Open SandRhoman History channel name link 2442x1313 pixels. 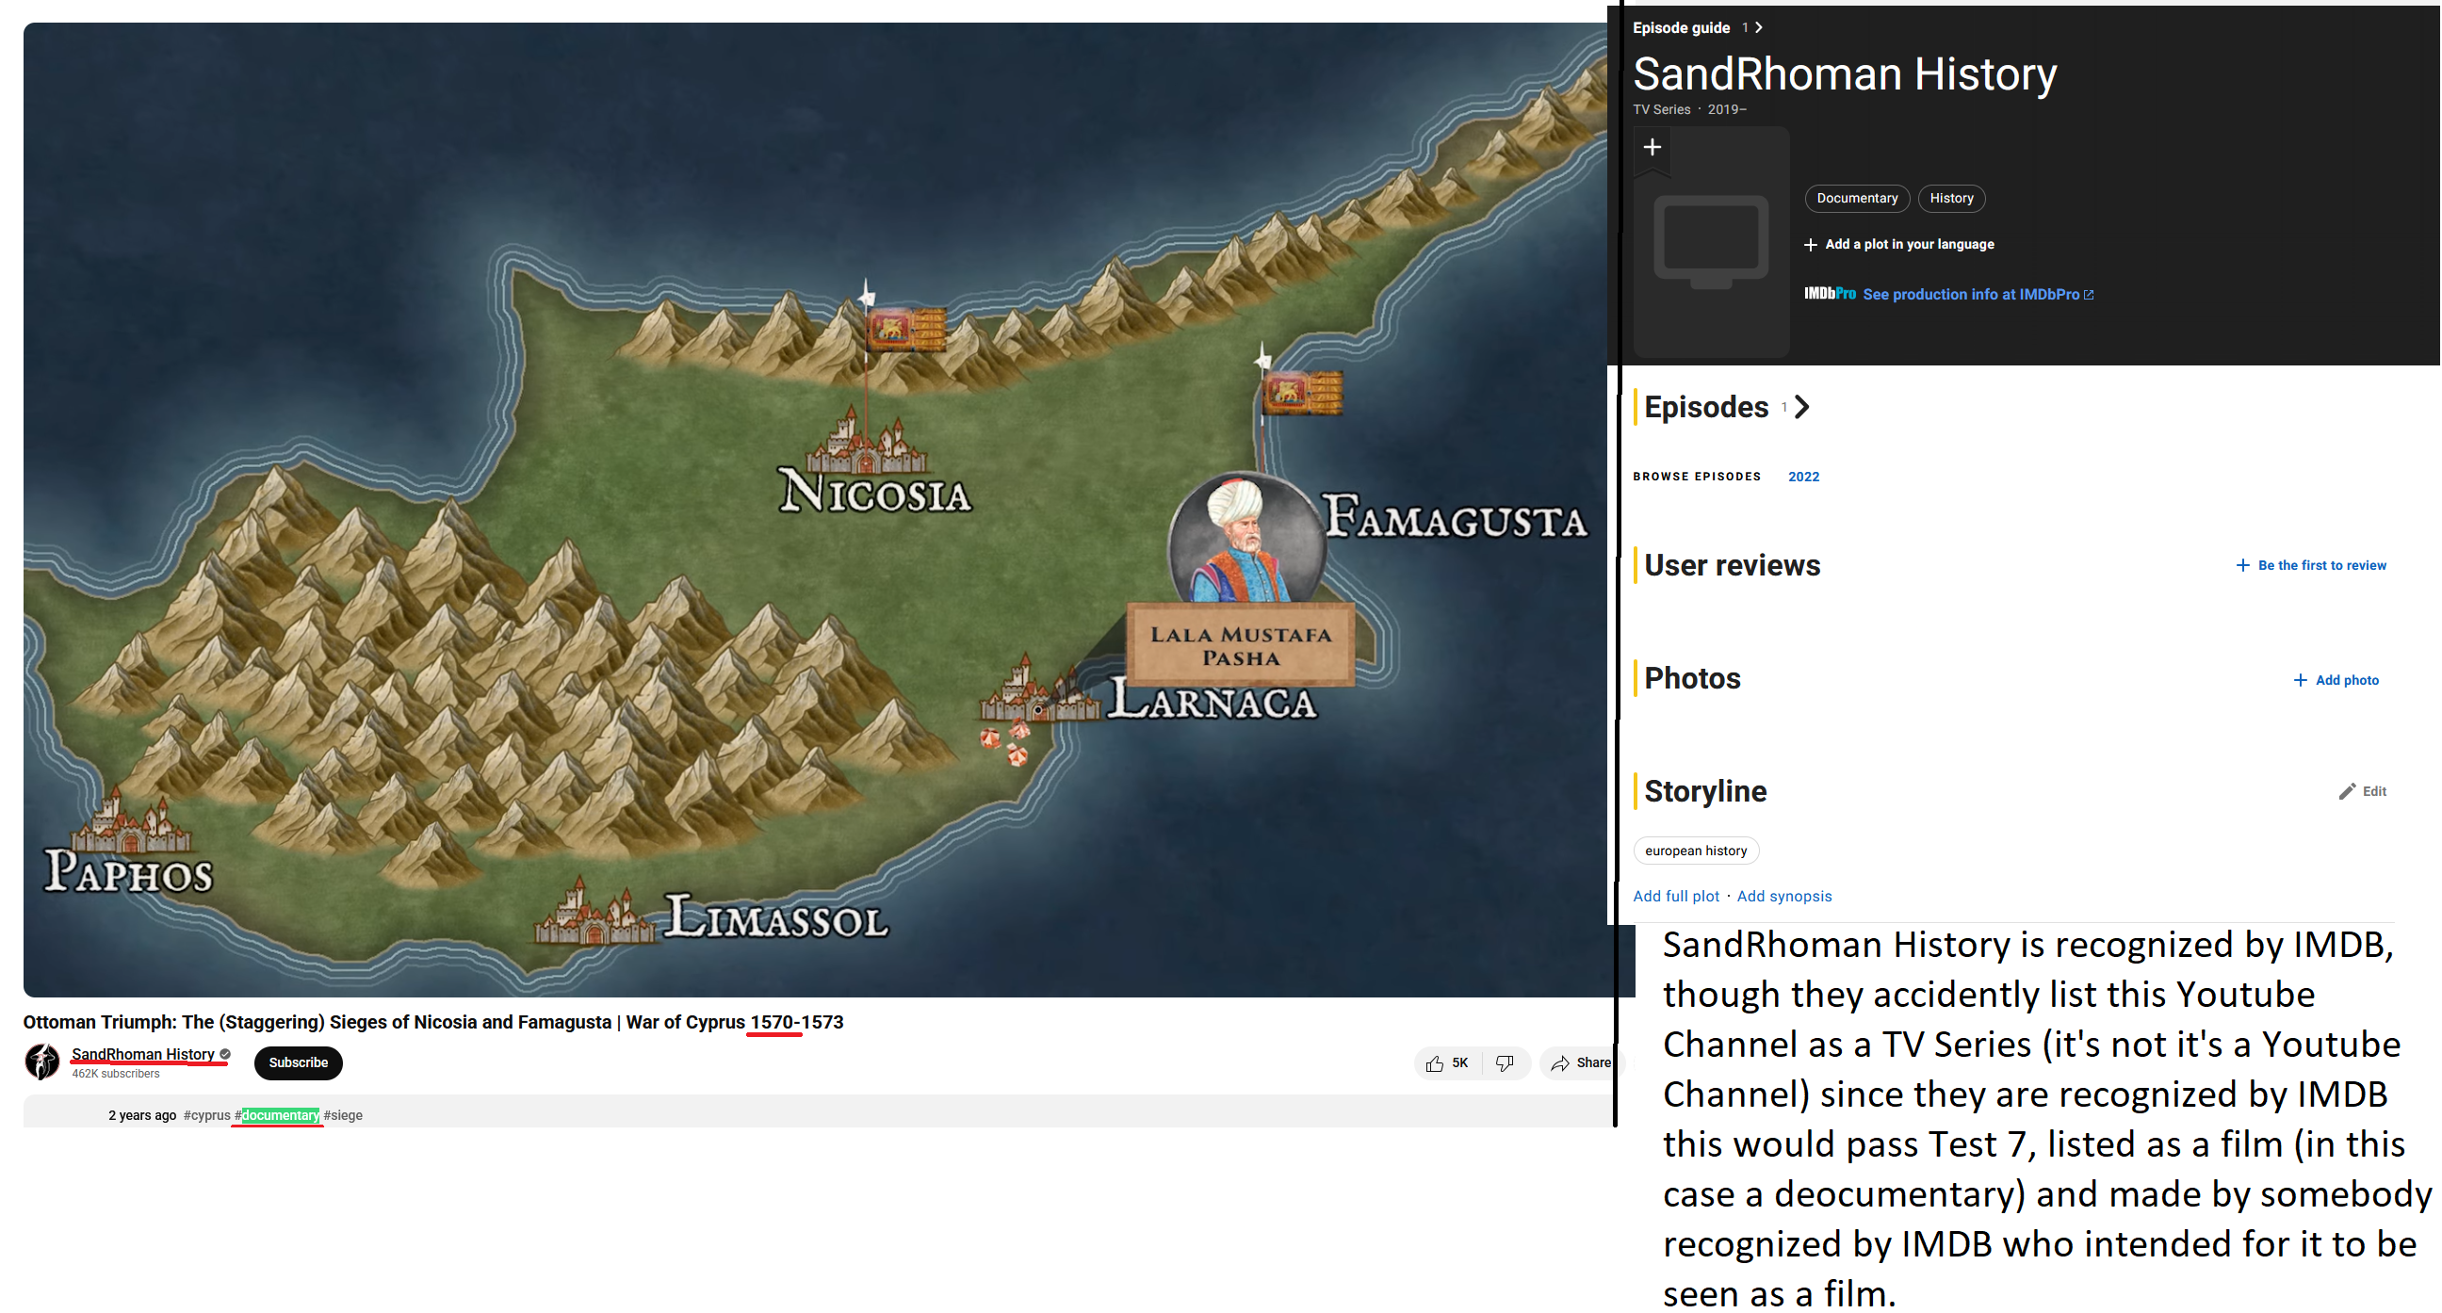click(143, 1054)
